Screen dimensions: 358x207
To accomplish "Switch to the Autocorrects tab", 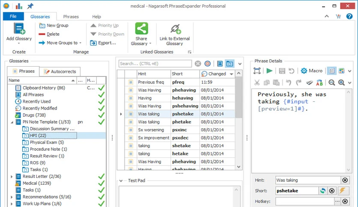I will pyautogui.click(x=60, y=71).
